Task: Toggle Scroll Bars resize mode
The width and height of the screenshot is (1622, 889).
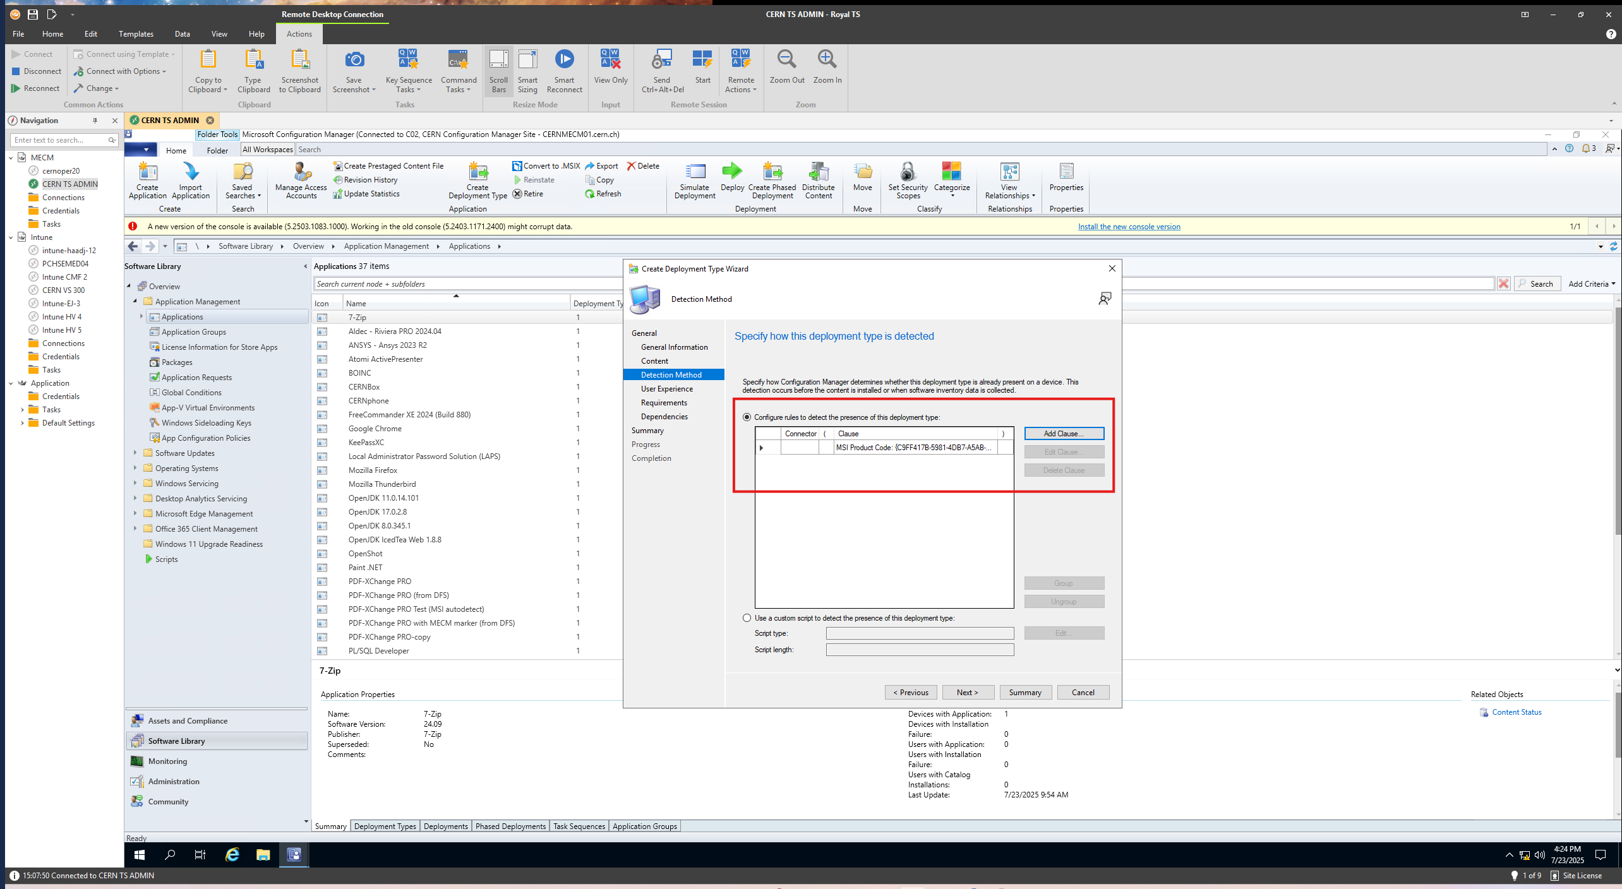Action: pos(498,71)
